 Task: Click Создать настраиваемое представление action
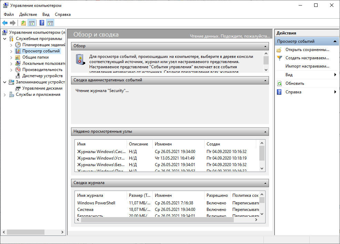click(307, 58)
